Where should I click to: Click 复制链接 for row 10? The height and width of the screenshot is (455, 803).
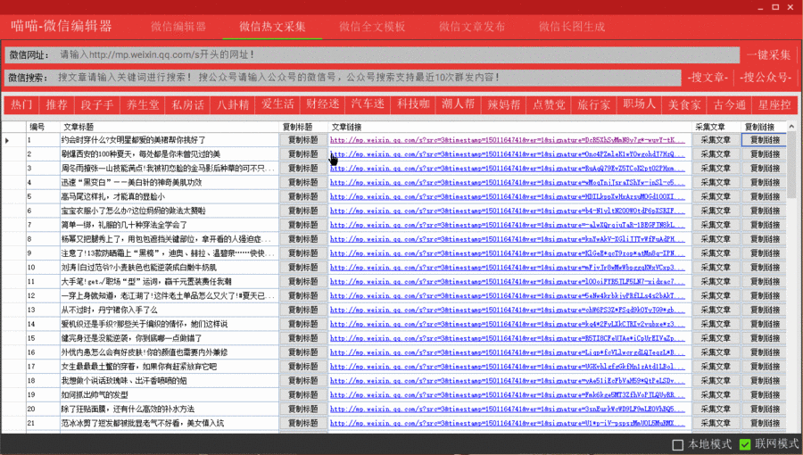click(765, 267)
